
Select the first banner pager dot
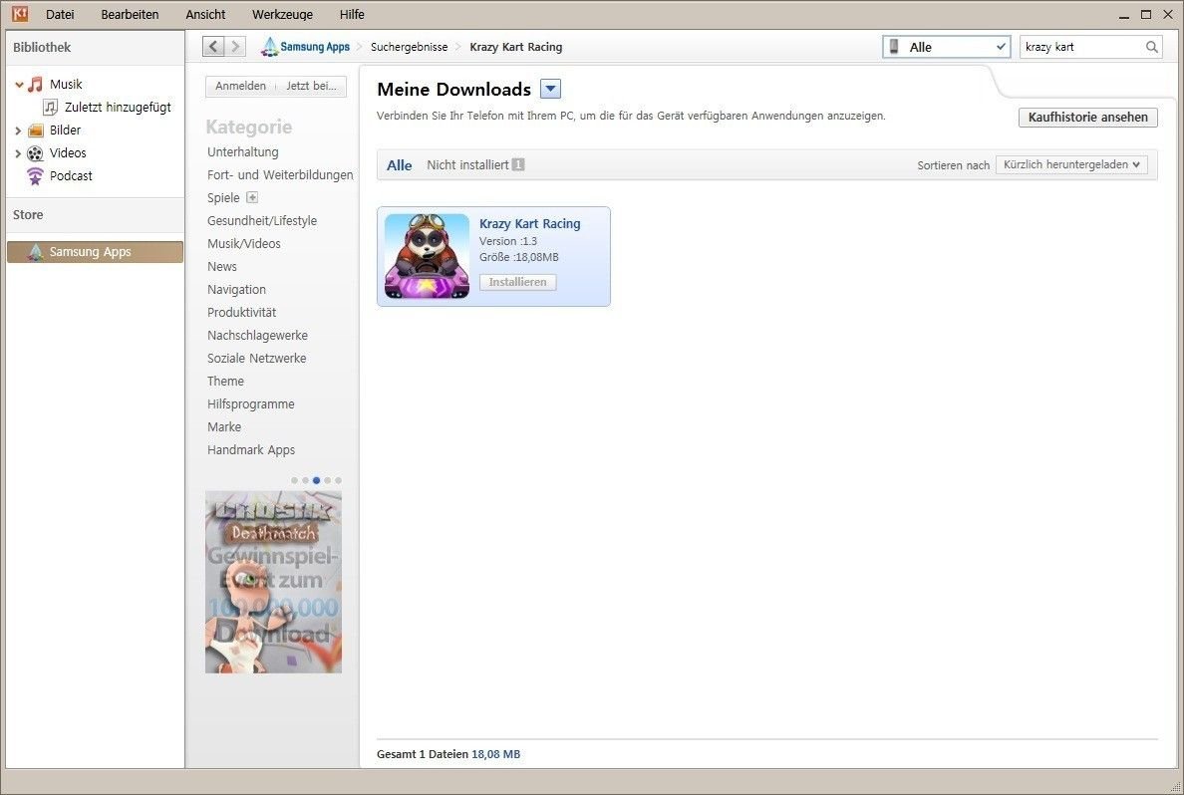294,480
